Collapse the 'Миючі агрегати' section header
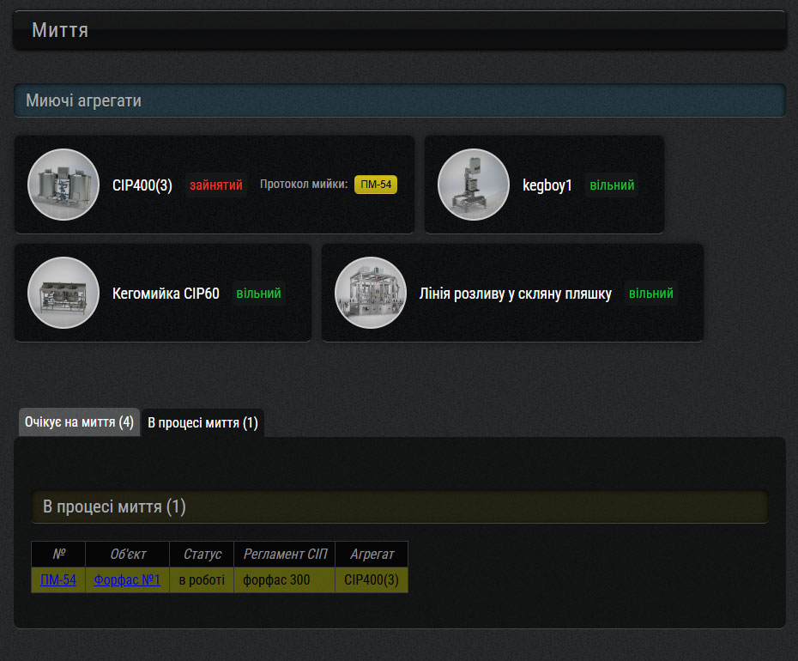This screenshot has width=798, height=661. (x=399, y=100)
